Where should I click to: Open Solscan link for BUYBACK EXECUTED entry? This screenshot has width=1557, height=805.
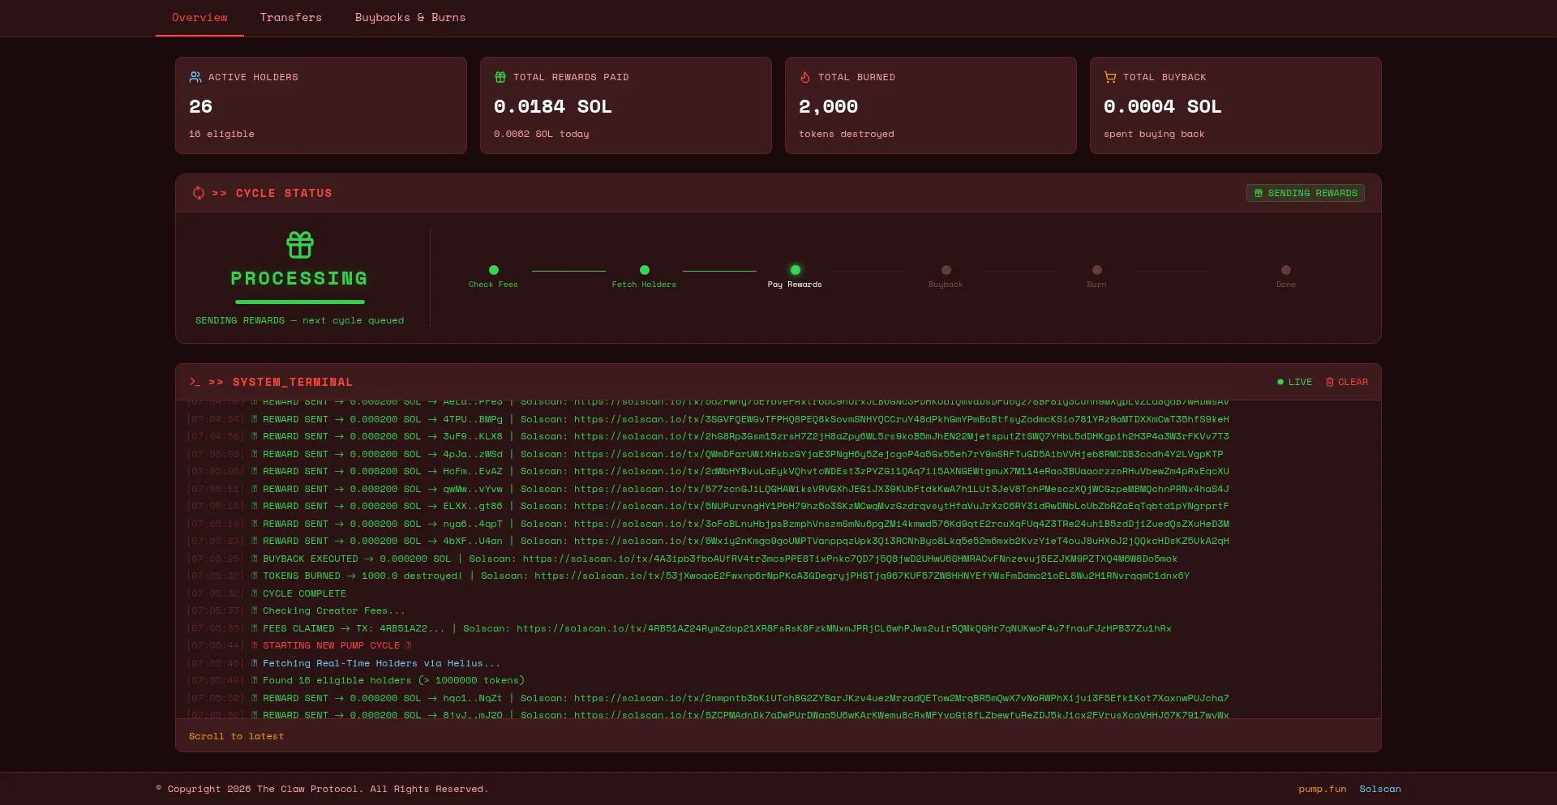[850, 559]
